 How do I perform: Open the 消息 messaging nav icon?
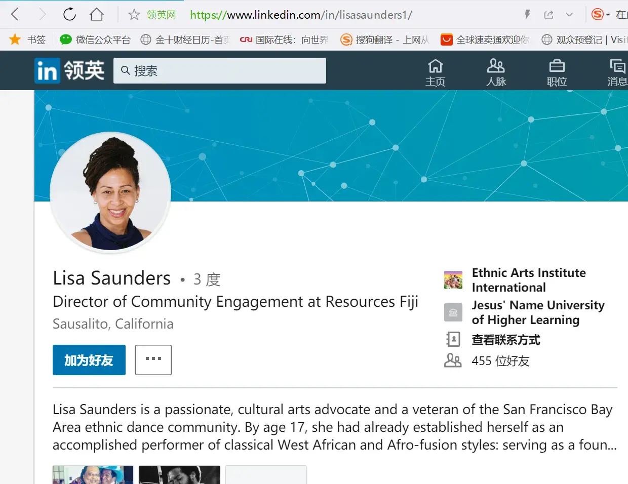pos(617,72)
